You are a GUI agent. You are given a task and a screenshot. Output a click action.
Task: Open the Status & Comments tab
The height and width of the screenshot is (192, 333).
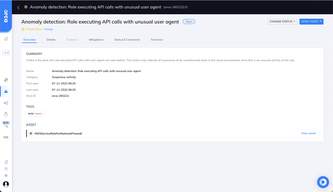point(127,40)
